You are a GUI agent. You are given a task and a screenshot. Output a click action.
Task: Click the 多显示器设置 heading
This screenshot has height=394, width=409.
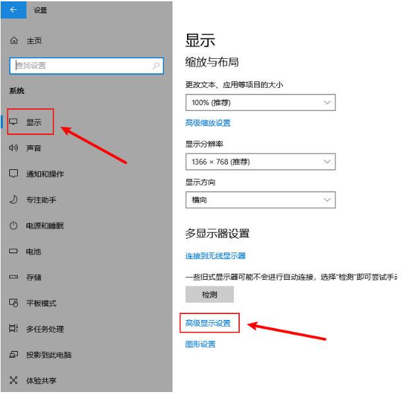tap(217, 233)
